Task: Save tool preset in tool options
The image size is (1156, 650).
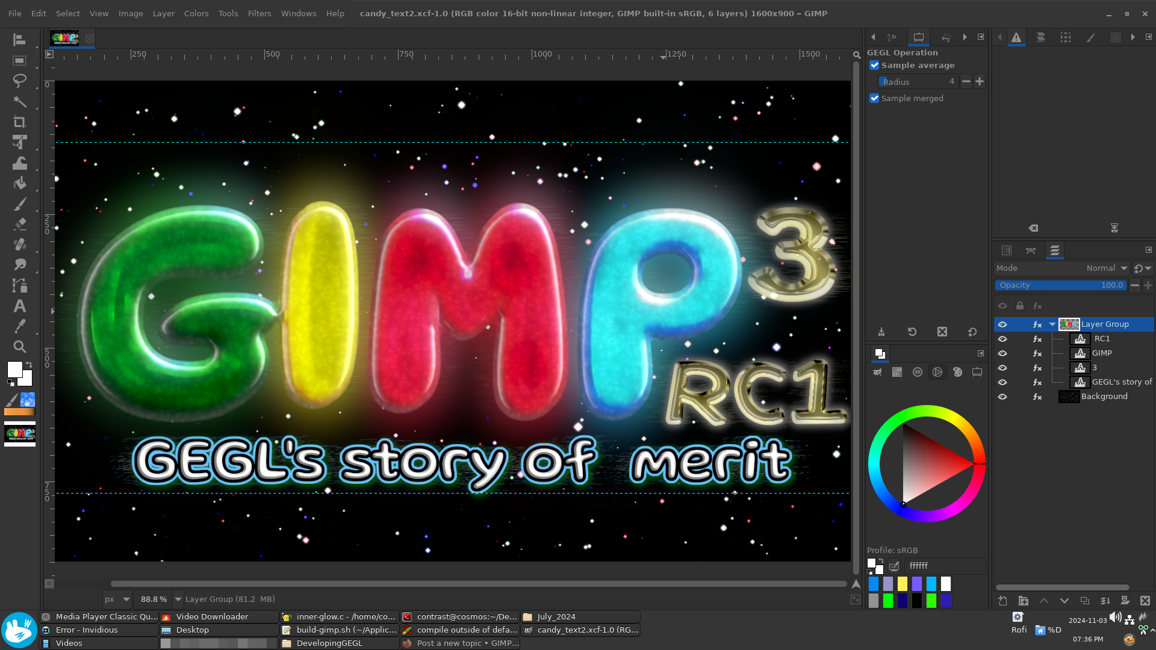Action: coord(881,332)
